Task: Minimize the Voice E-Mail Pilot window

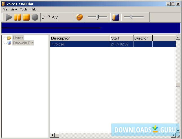Action: (168, 4)
